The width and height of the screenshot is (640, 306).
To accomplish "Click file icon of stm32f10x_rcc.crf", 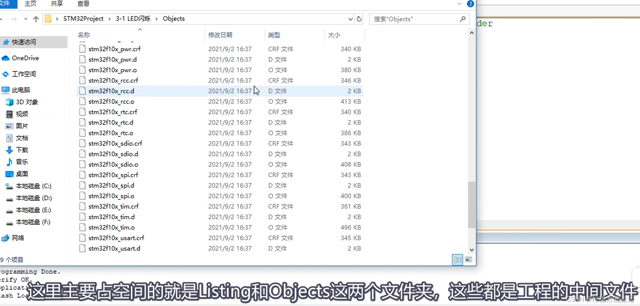I will [x=82, y=80].
